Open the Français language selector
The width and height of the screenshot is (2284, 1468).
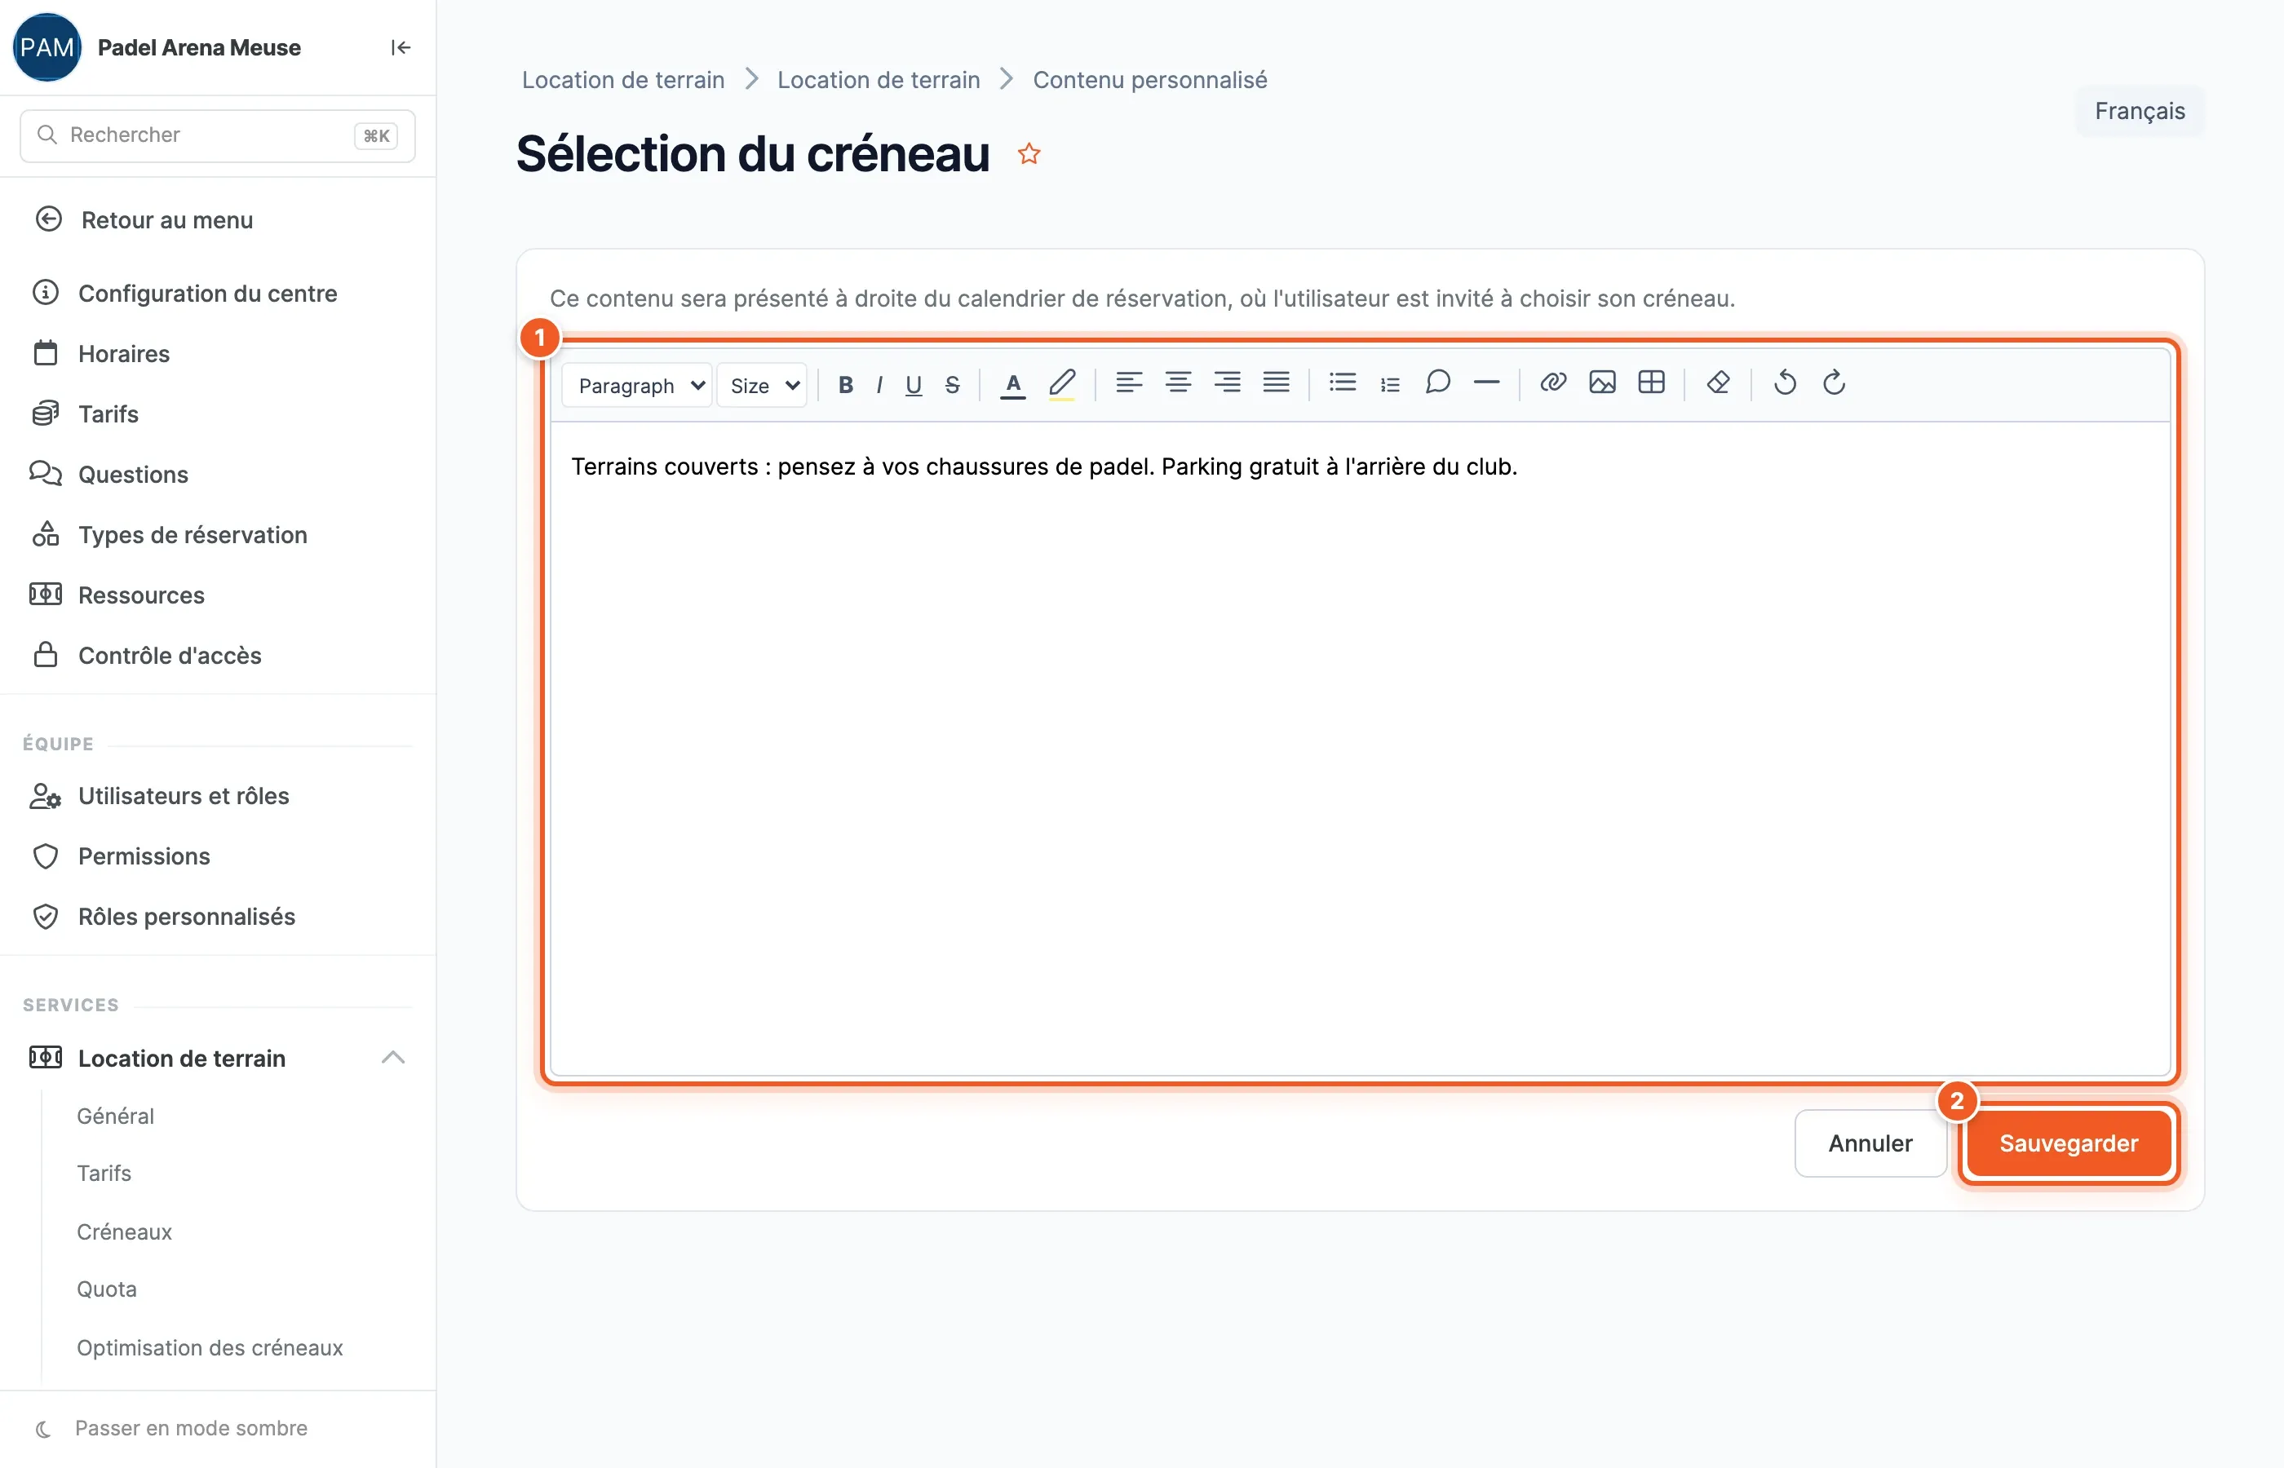tap(2139, 111)
